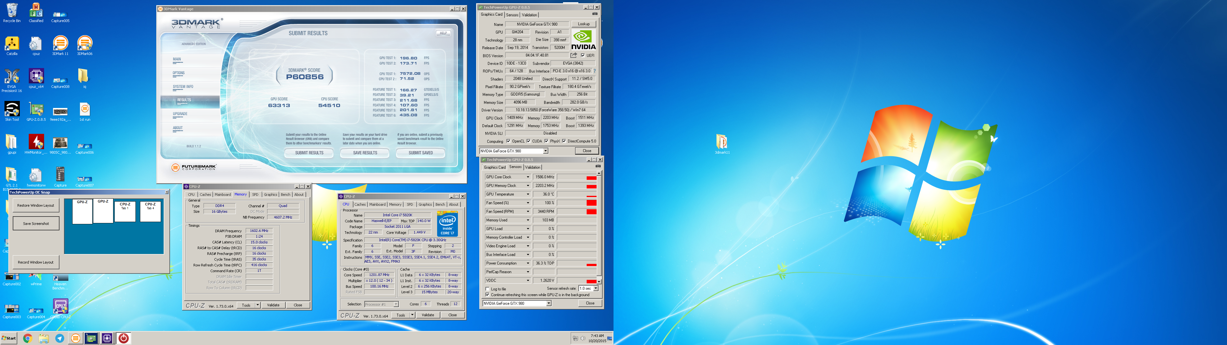Click the Windows Start button
Image resolution: width=1227 pixels, height=345 pixels.
[9, 338]
